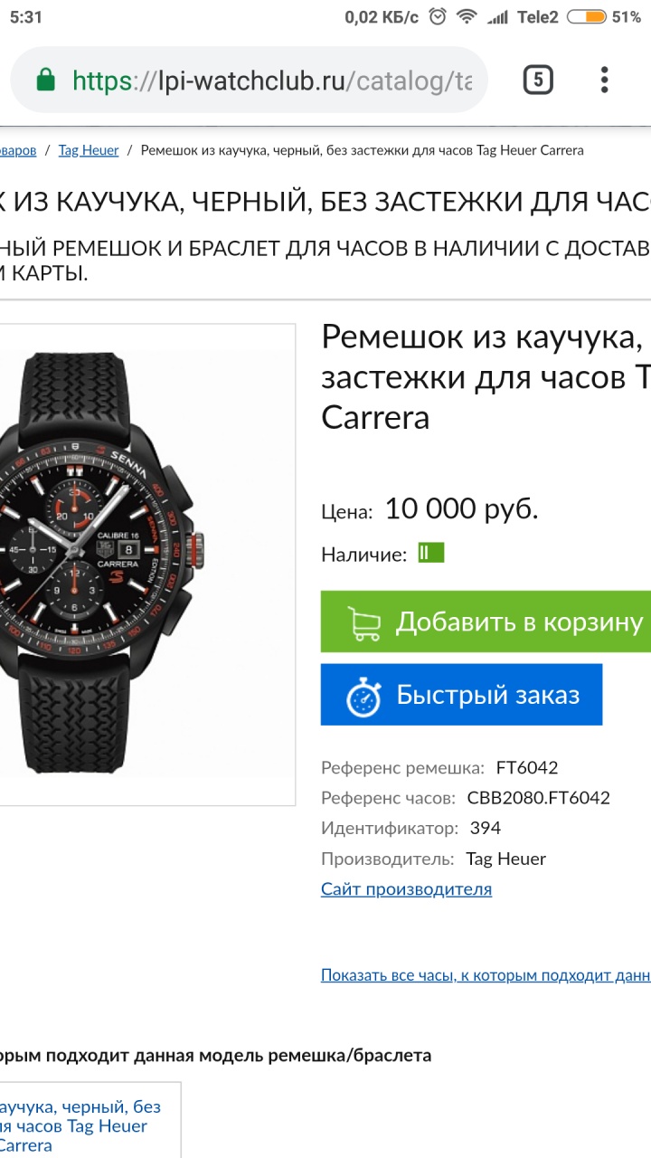Tap the green padlock secure icon
Viewport: 651px width, 1158px height.
(45, 81)
